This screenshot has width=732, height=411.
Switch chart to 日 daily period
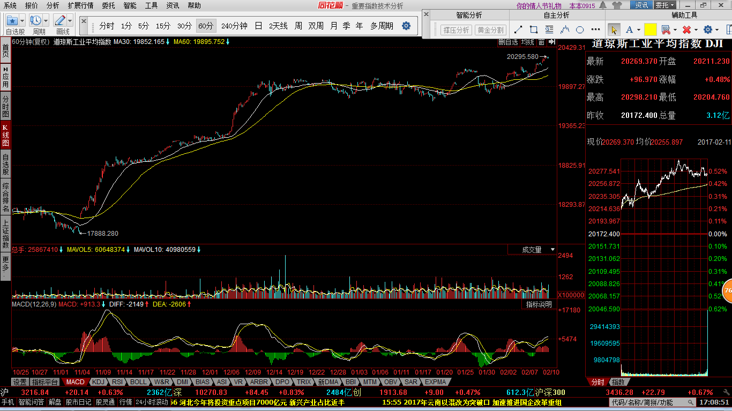(258, 26)
